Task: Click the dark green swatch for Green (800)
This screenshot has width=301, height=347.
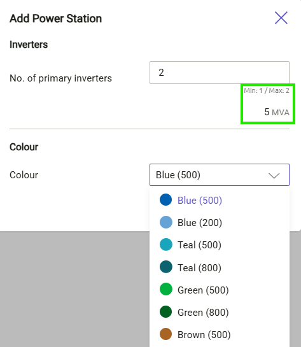Action: coord(166,312)
